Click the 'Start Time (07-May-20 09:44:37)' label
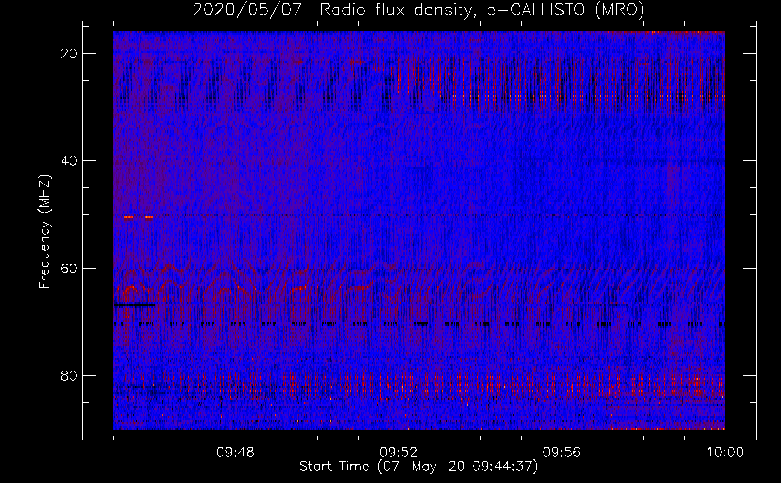Image resolution: width=781 pixels, height=483 pixels. pos(418,467)
